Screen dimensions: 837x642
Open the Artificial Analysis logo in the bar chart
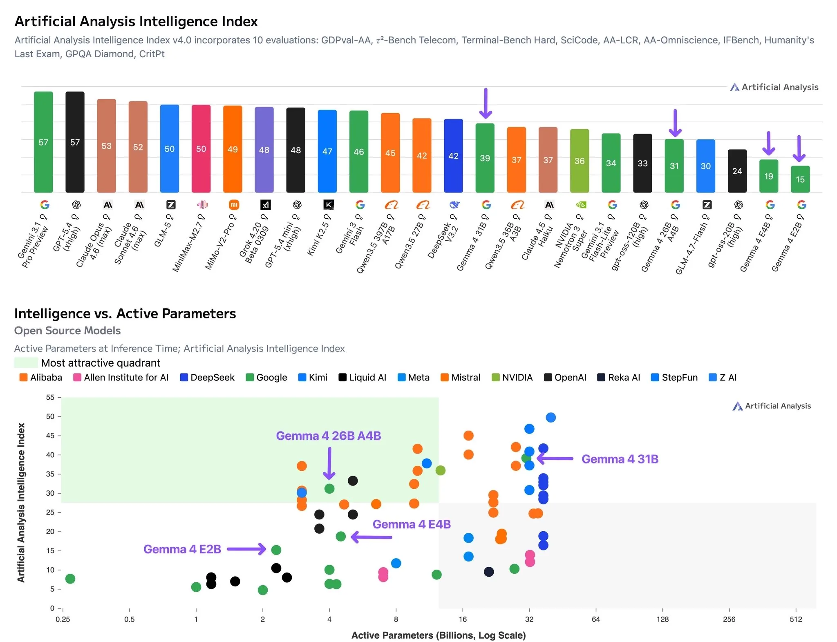(774, 87)
